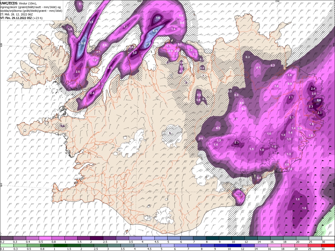Click the bright red swatch ending the rain scale
The height and width of the screenshot is (251, 335).
point(328,246)
